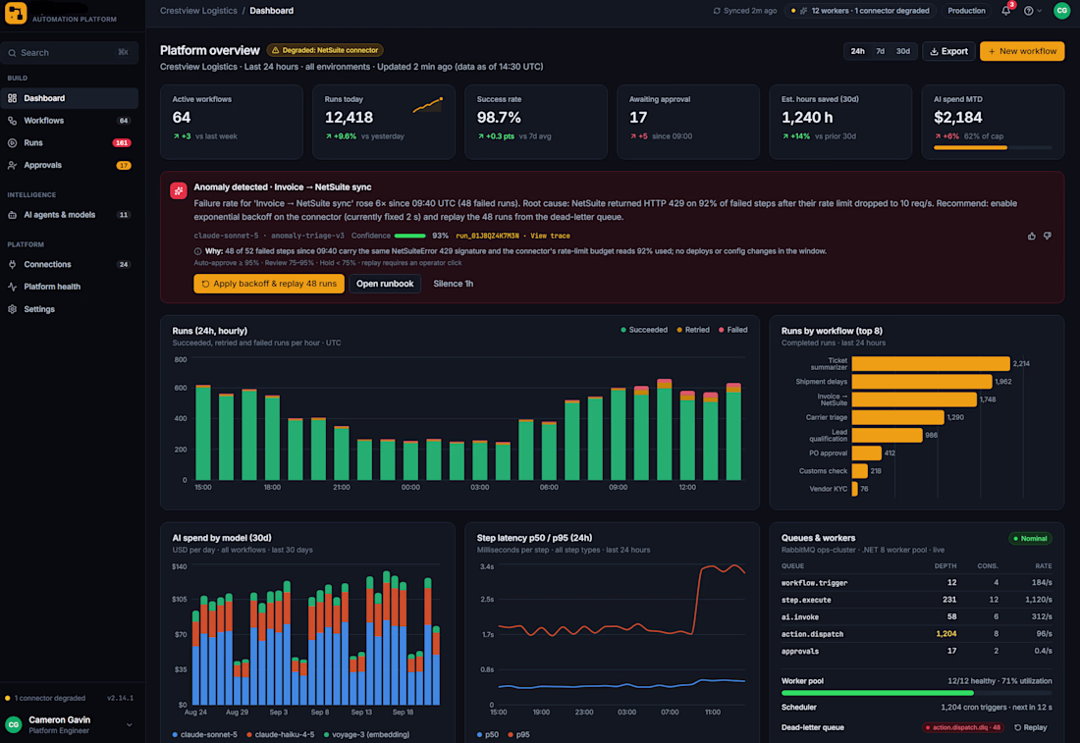Select the 7d time range tab
This screenshot has height=743, width=1080.
pyautogui.click(x=881, y=52)
